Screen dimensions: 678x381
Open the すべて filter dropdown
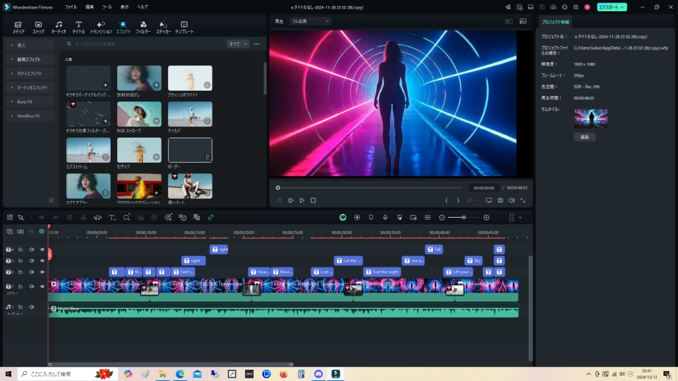pos(238,44)
